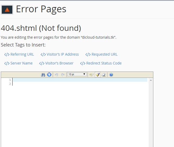Click the search binoculars icon in editor toolbar

[43, 75]
